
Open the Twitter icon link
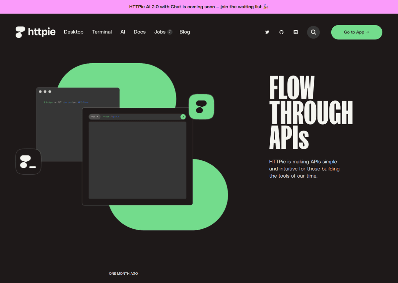267,32
